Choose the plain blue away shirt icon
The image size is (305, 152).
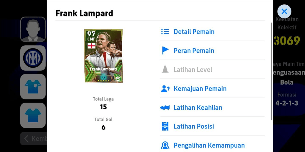[33, 115]
